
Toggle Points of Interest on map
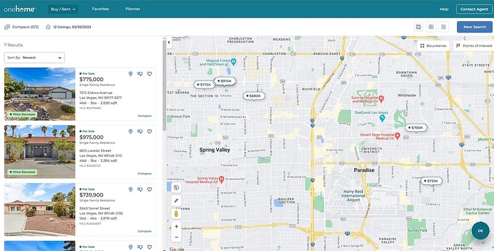coord(474,46)
